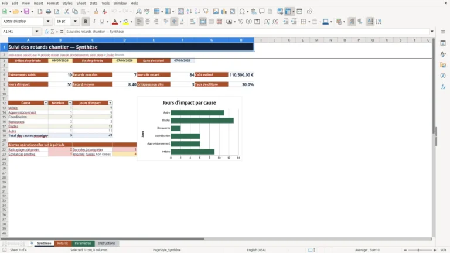
Task: Apply the yellow highlighting color swatch
Action: click(x=126, y=22)
